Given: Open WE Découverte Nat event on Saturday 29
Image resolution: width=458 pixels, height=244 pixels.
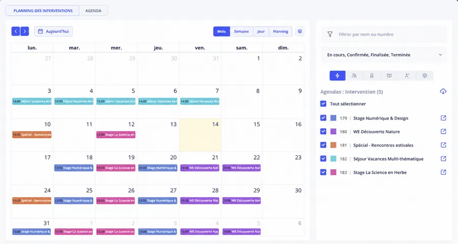Looking at the screenshot, I should point(242,200).
